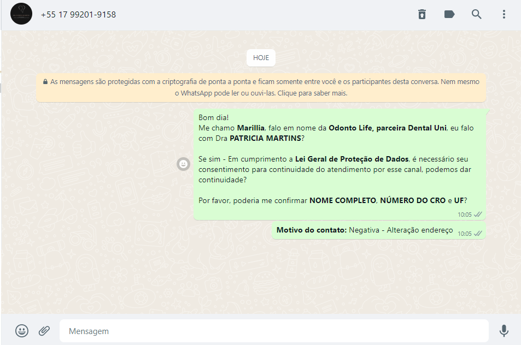
Task: React to the Bom dia message
Action: coord(183,164)
